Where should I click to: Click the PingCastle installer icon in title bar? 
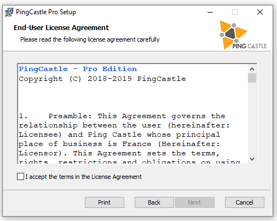pyautogui.click(x=9, y=12)
